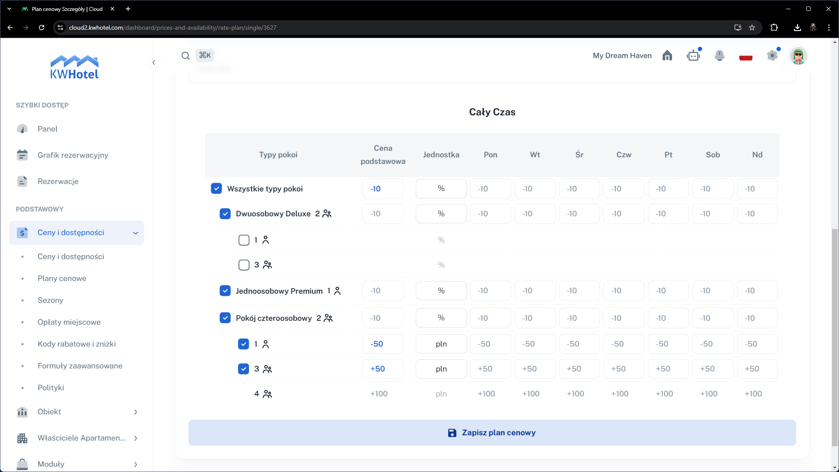Viewport: 839px width, 472px height.
Task: Edit base price field for Pokój czteroosobowy 3 persons
Action: [383, 369]
